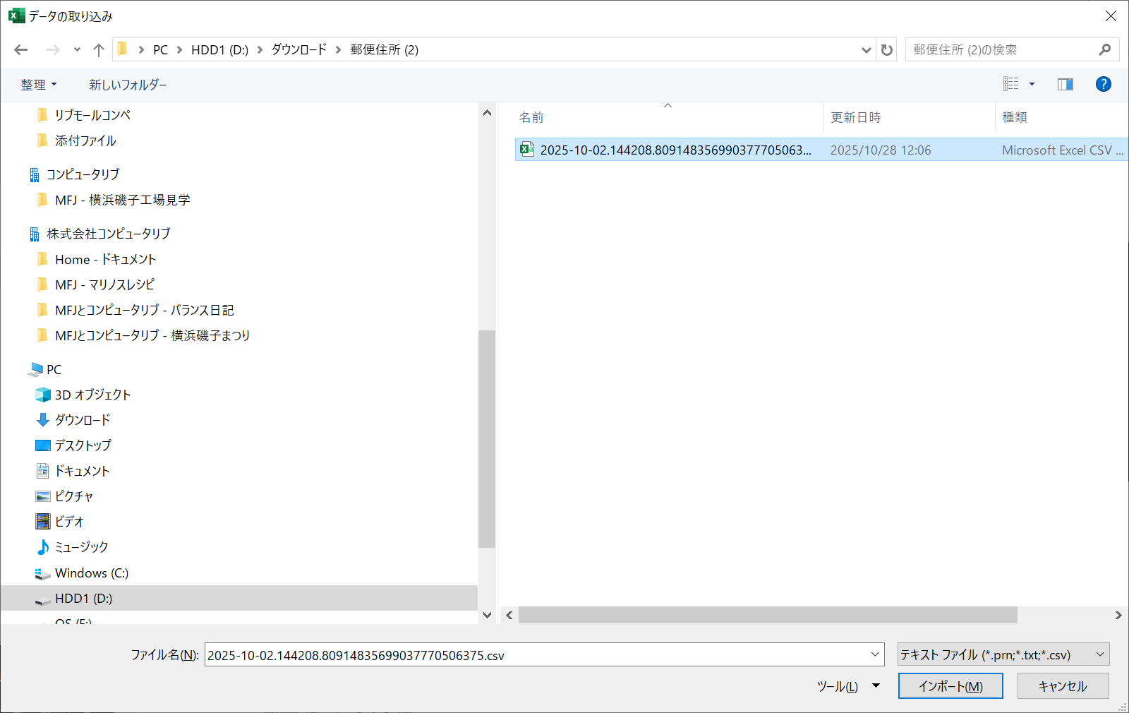Open the address bar path dropdown

pyautogui.click(x=866, y=49)
